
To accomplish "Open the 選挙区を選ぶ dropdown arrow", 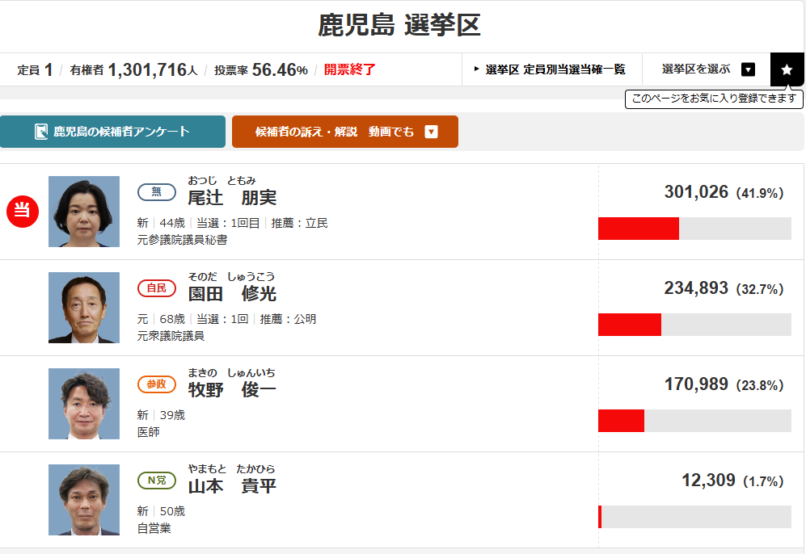I will point(748,69).
